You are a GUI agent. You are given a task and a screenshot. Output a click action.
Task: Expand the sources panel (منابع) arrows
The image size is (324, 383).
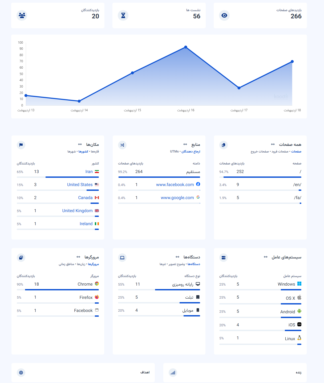click(185, 144)
